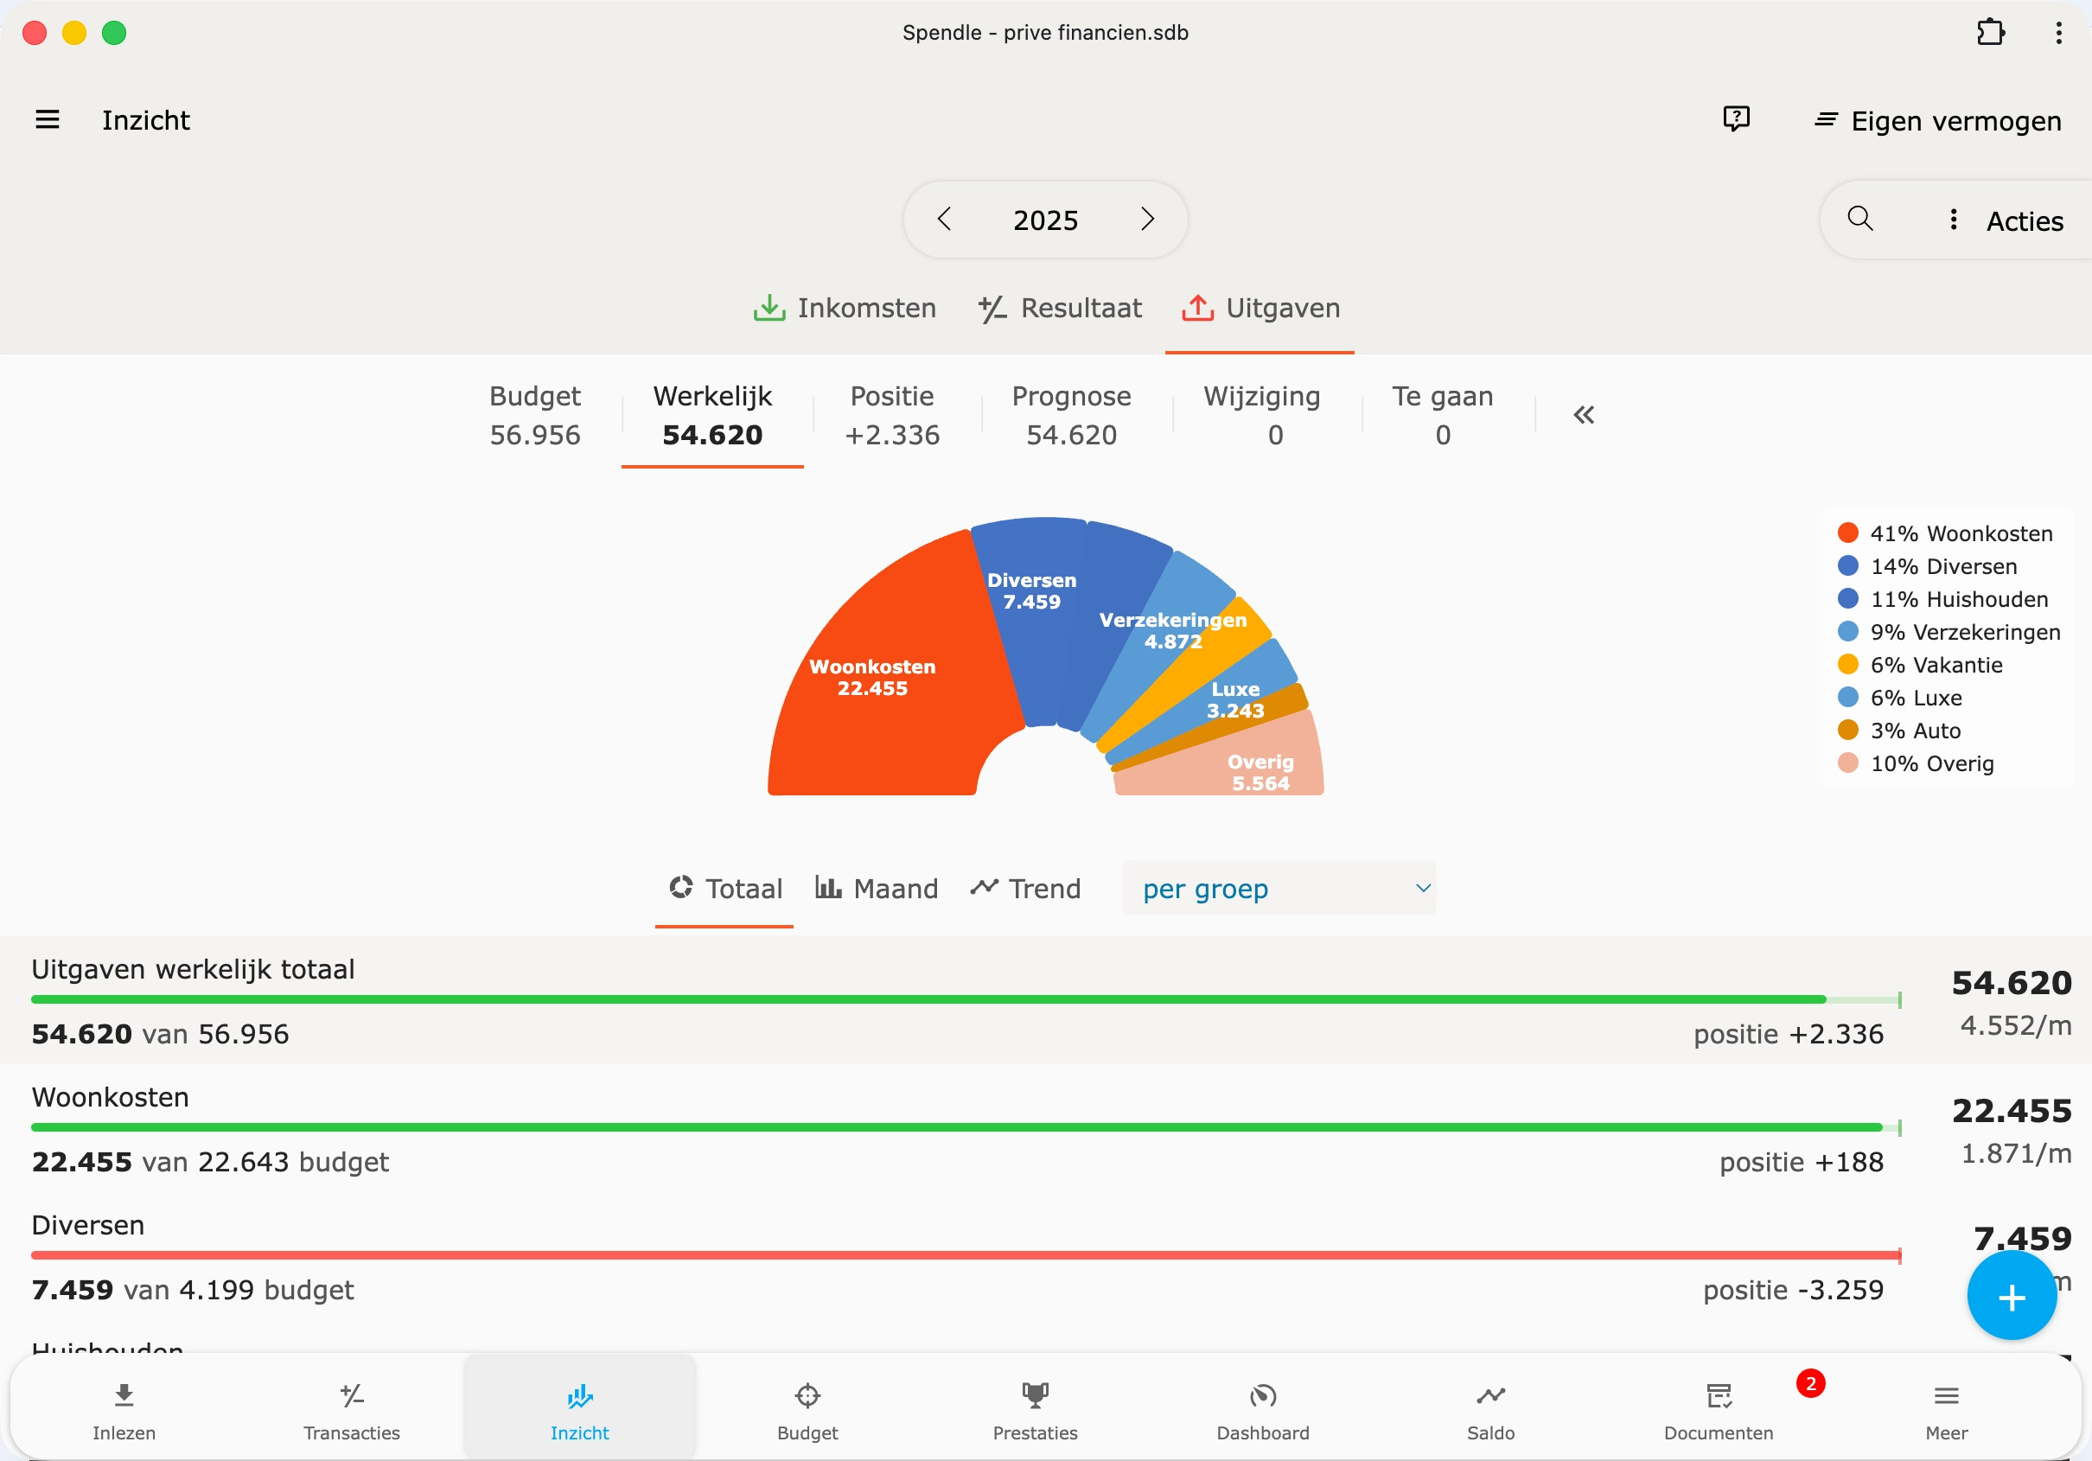The image size is (2092, 1461).
Task: Go to Dashboard in bottom bar
Action: (x=1263, y=1409)
